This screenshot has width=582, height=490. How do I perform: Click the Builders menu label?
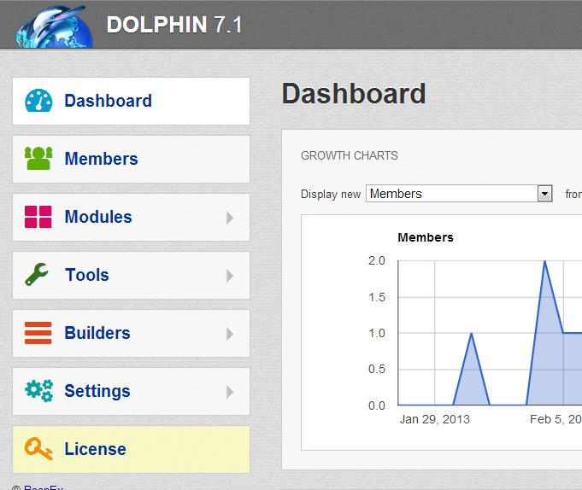click(x=97, y=333)
